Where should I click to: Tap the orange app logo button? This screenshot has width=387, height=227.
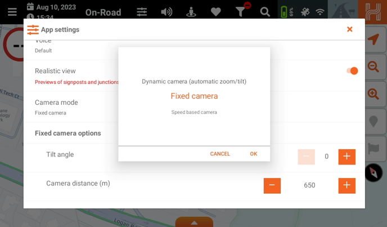click(x=373, y=11)
